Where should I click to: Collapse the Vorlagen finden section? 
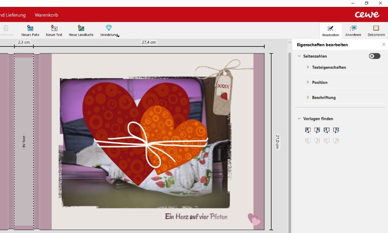300,119
